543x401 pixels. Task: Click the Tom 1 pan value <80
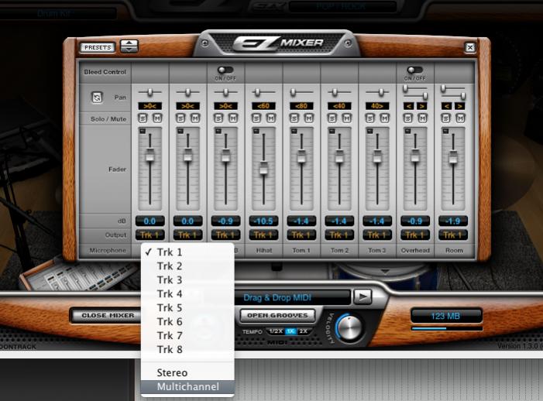301,106
